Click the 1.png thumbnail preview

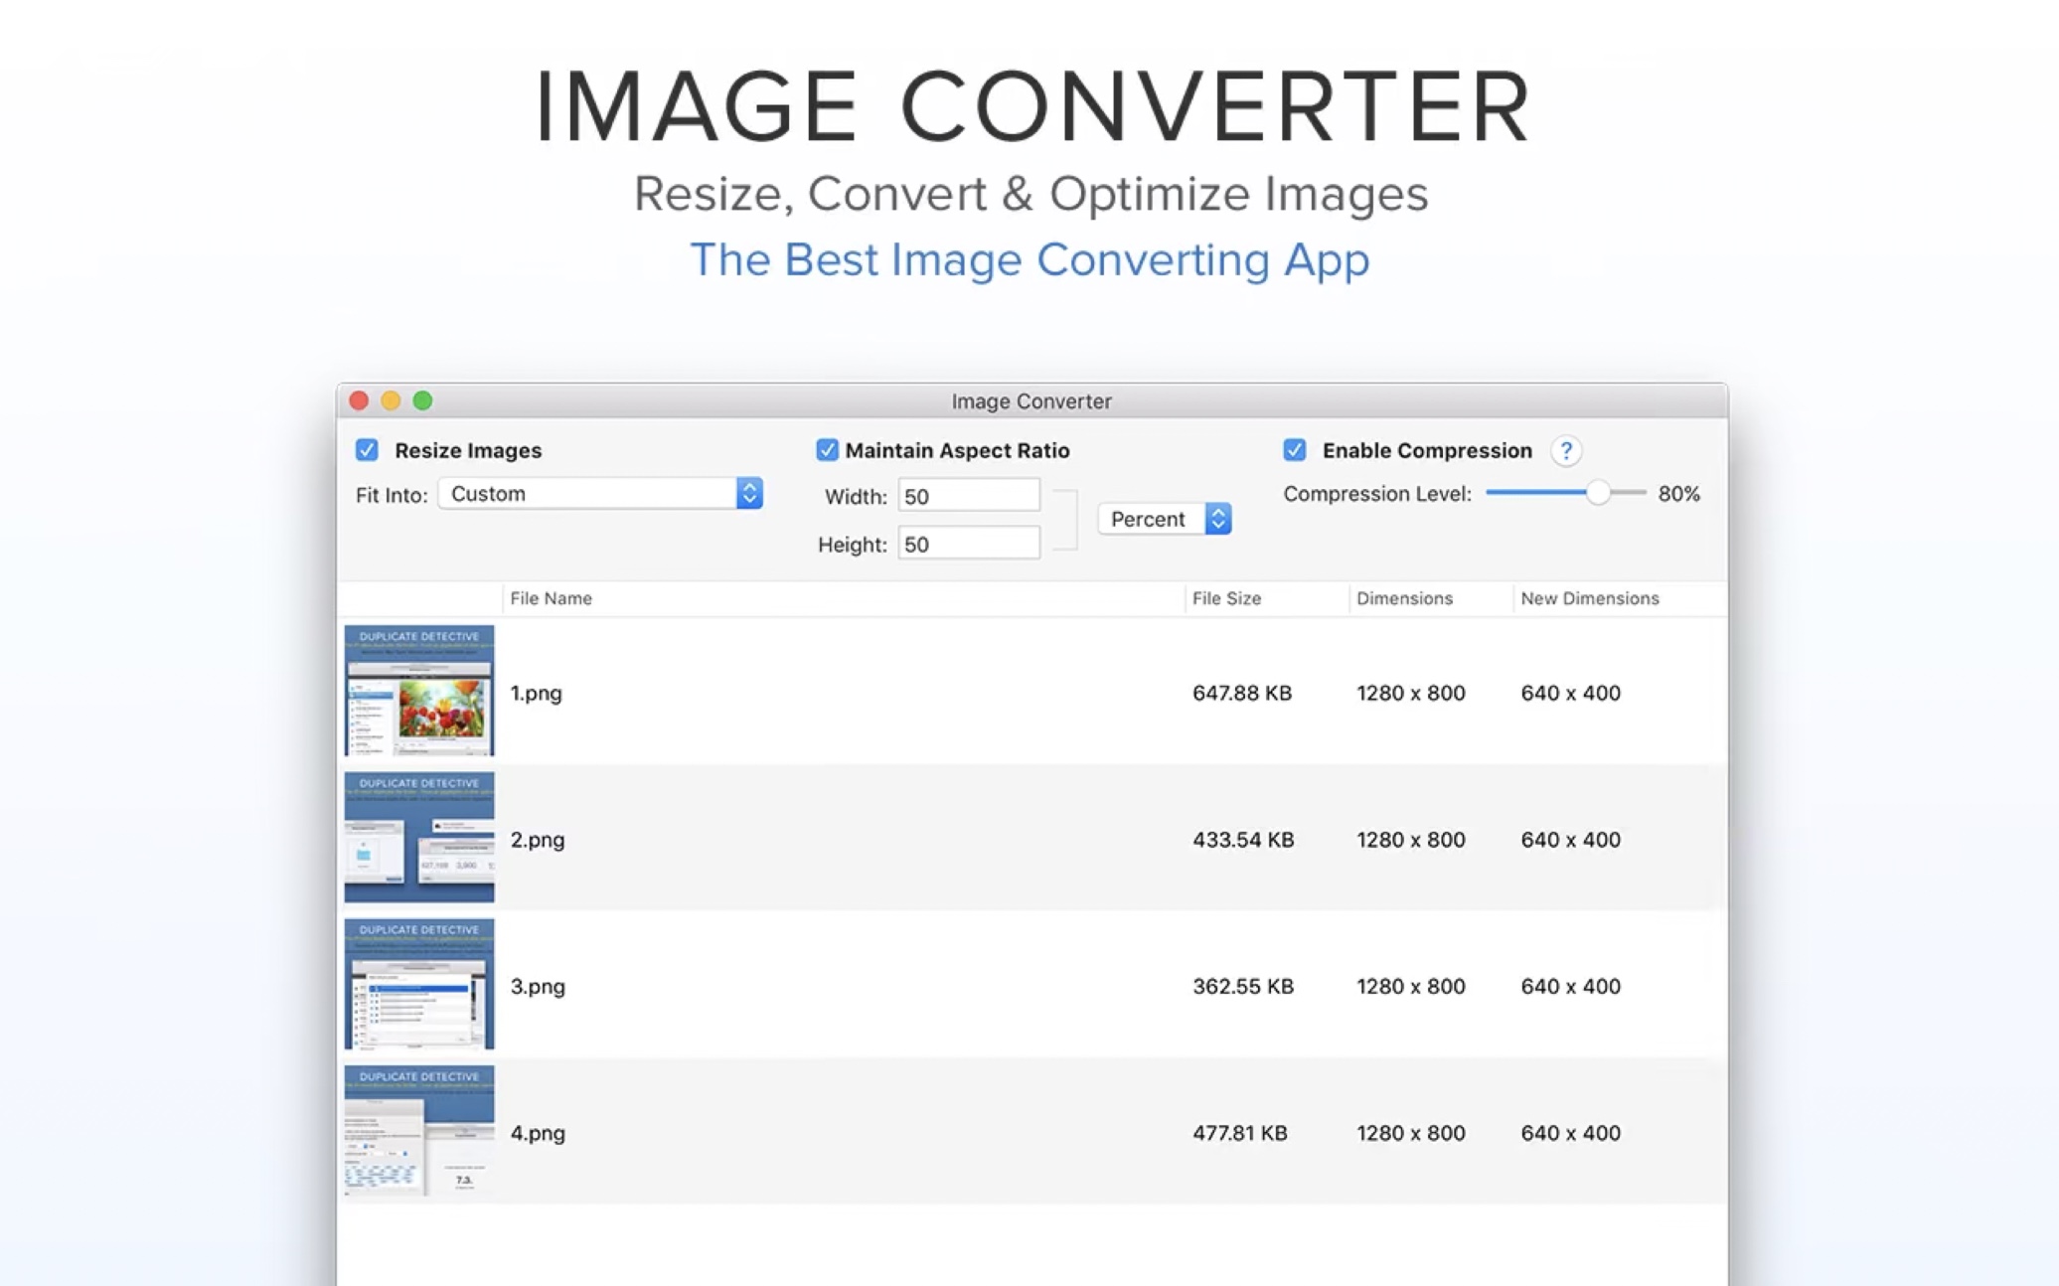[418, 691]
